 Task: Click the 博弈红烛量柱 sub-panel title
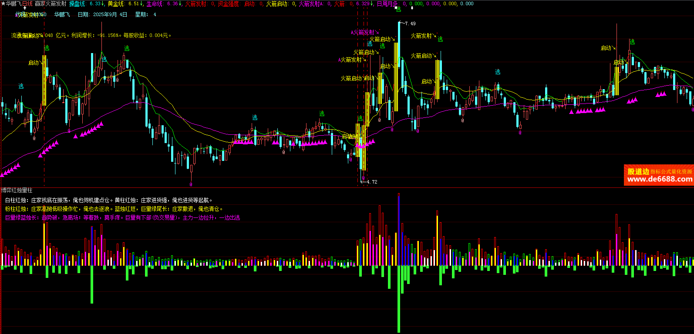click(x=17, y=190)
